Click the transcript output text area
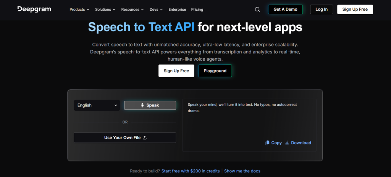 coord(249,125)
